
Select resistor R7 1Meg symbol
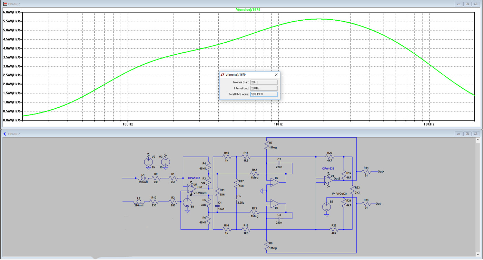266,145
